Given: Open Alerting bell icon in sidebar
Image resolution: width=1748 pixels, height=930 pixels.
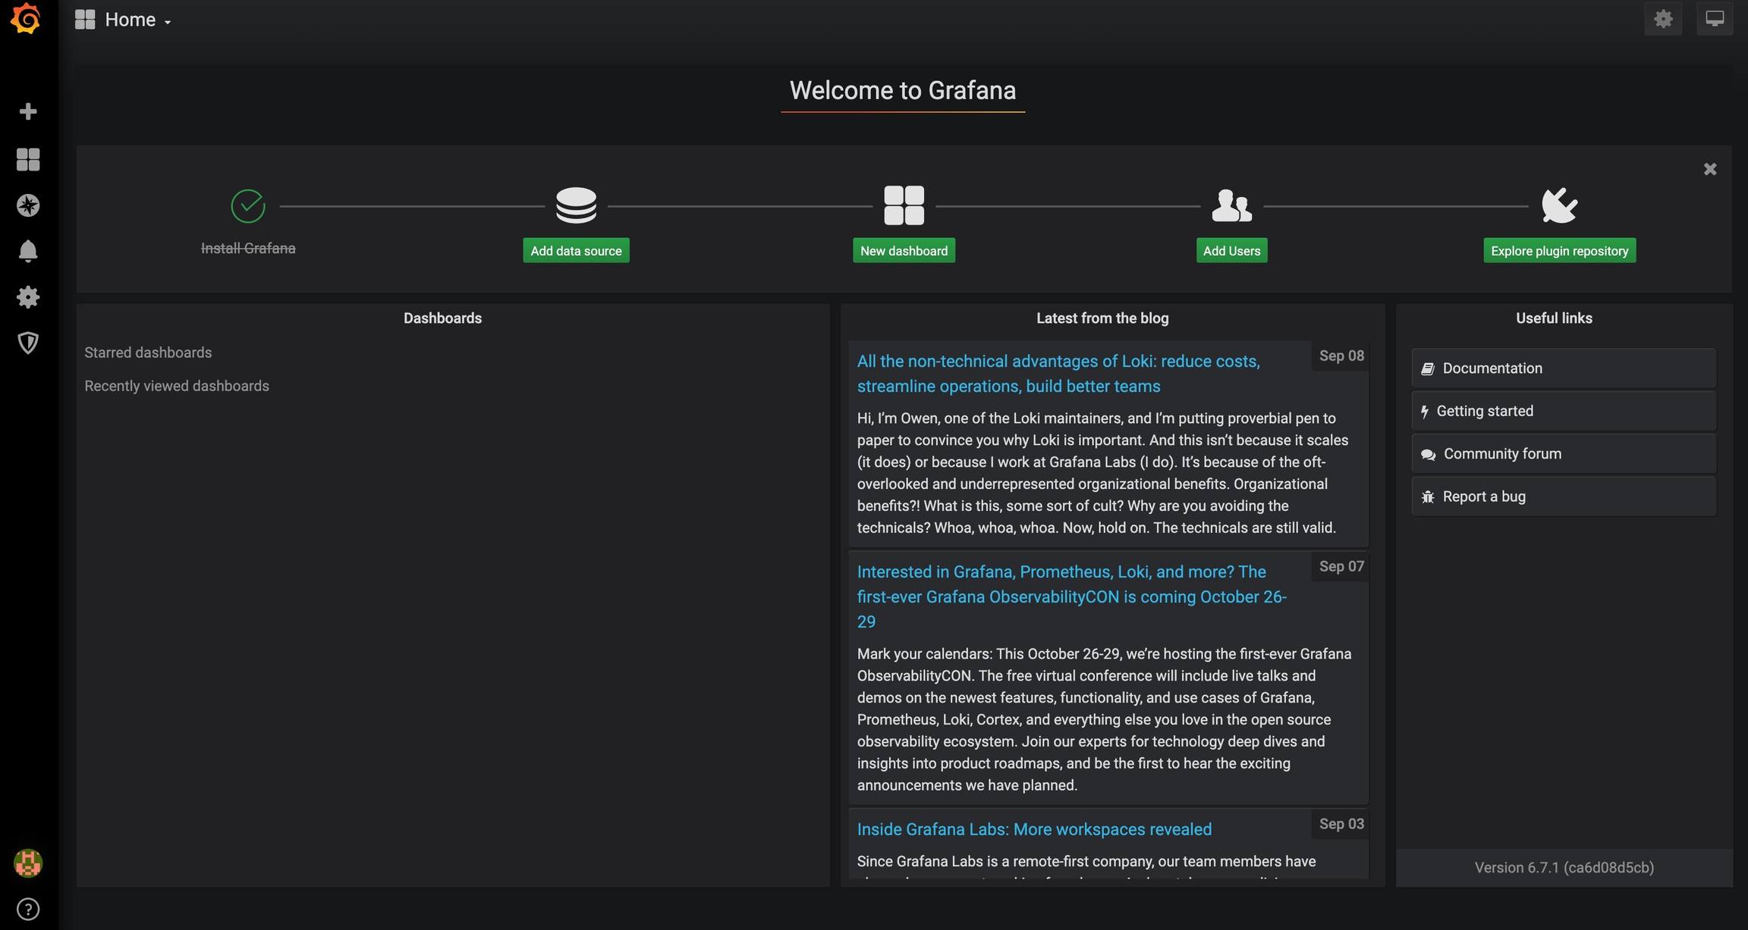Looking at the screenshot, I should point(28,251).
